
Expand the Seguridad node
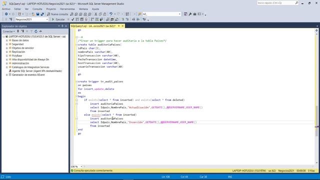[7, 44]
